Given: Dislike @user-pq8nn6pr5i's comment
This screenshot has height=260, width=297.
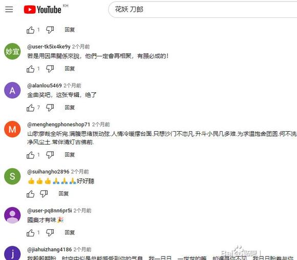Looking at the screenshot, I should coord(50,233).
